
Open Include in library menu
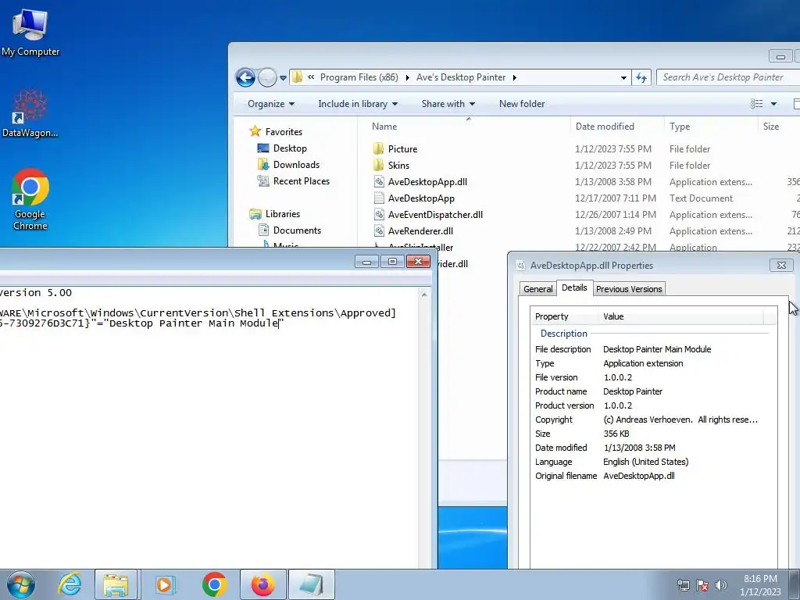pos(358,104)
